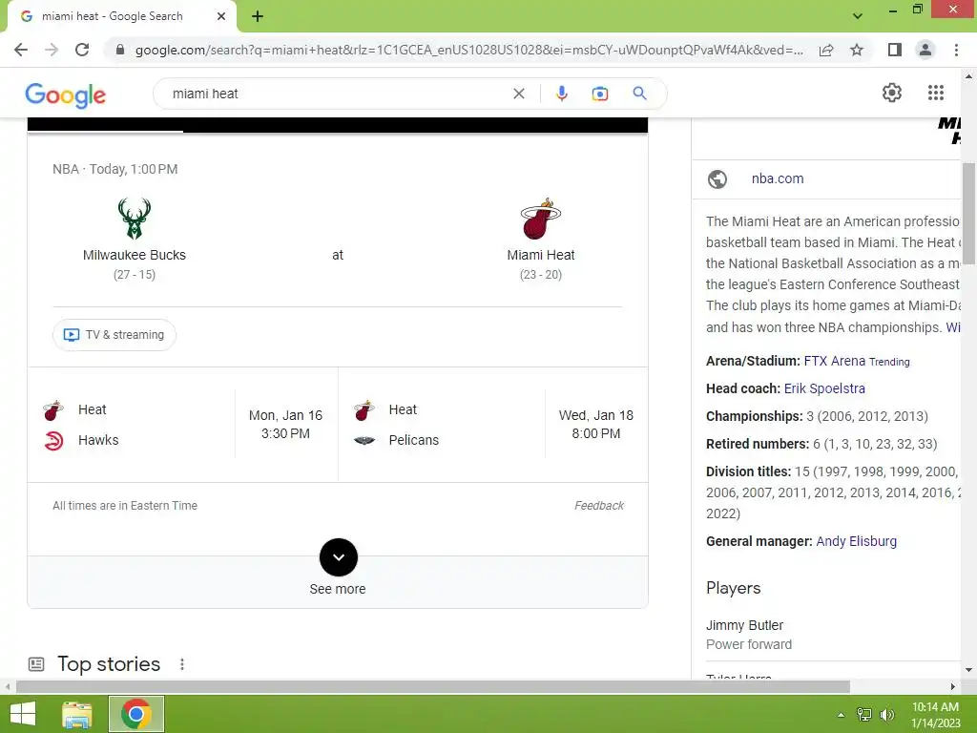
Task: Click the scroll right arrow
Action: click(x=953, y=687)
